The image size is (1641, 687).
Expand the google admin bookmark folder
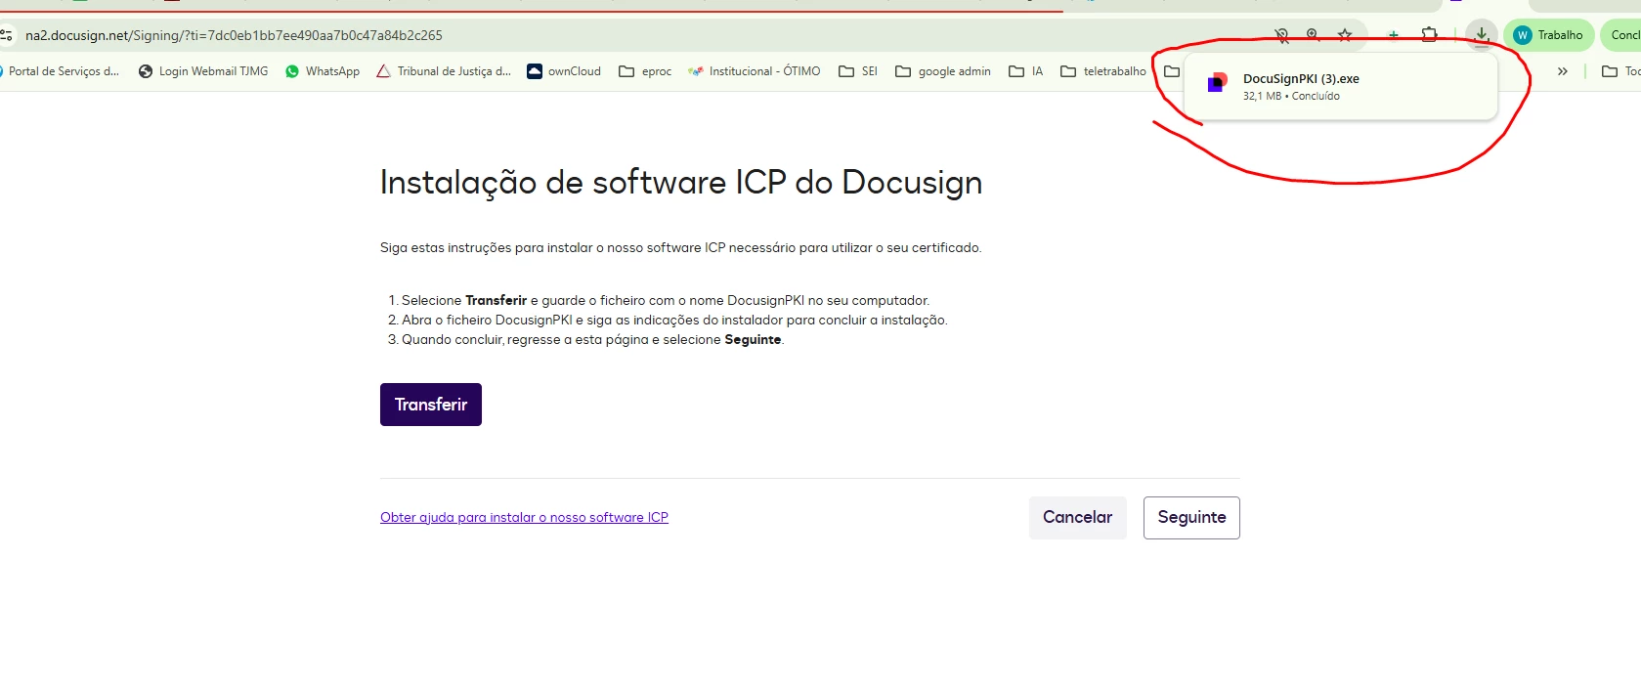pos(943,71)
